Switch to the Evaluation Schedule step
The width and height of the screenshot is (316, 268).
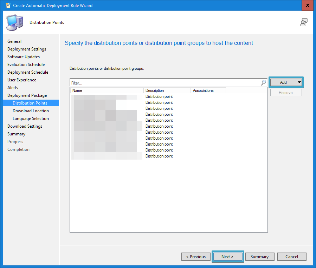(x=26, y=64)
